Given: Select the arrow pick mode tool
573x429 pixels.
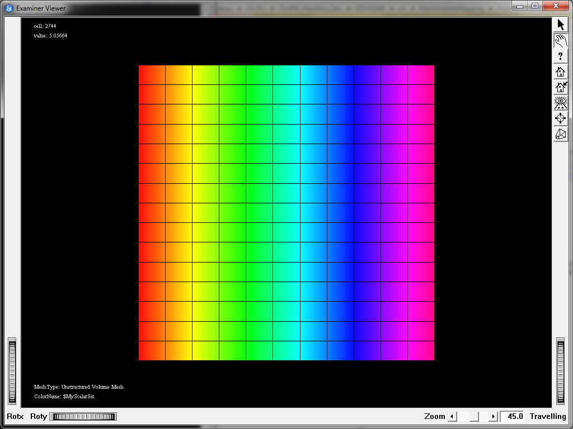Looking at the screenshot, I should pos(561,25).
